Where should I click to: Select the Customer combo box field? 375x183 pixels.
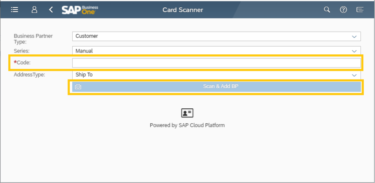click(x=216, y=36)
